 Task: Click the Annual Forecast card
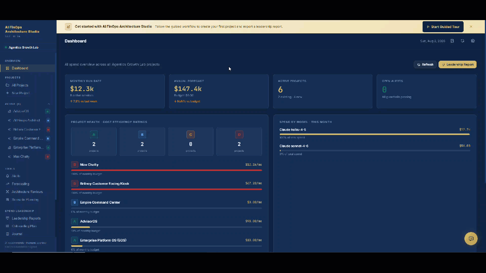219,91
